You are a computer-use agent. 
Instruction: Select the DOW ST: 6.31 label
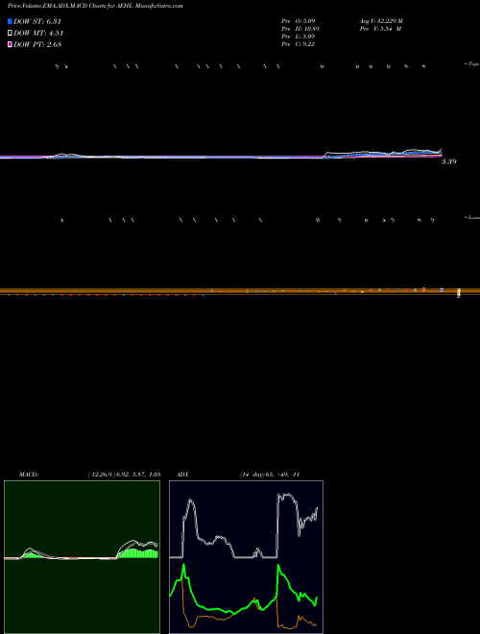37,21
